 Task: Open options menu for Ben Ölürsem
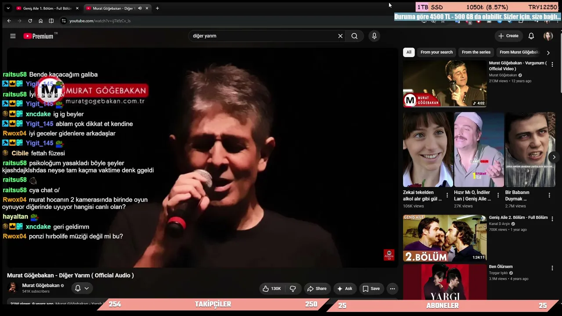coord(552,268)
